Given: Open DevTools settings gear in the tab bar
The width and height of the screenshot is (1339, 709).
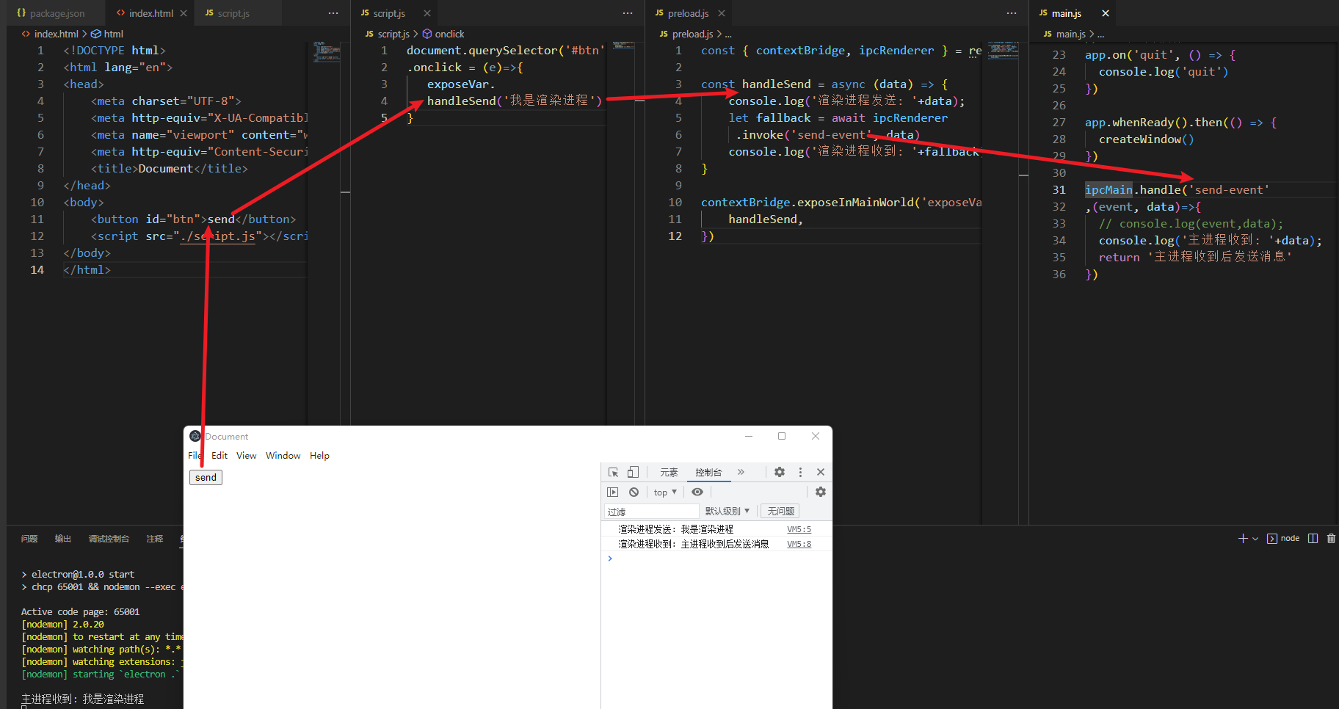Looking at the screenshot, I should point(780,472).
